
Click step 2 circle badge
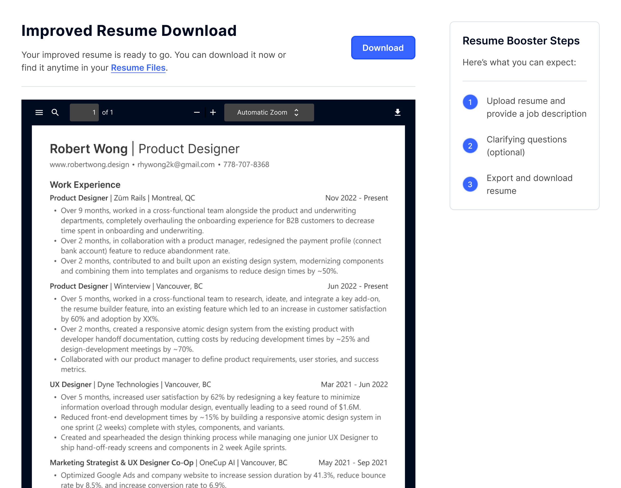point(470,146)
